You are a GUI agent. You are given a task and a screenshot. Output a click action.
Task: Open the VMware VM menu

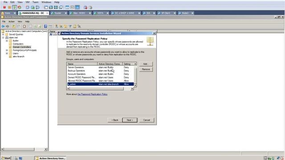tap(28, 2)
